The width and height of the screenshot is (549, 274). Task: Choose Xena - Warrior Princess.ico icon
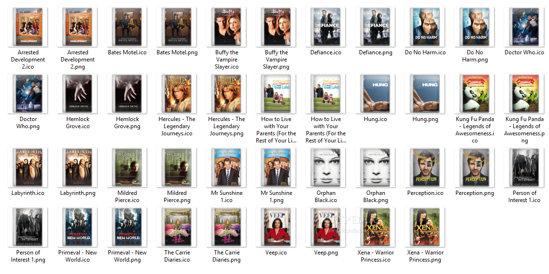click(376, 227)
